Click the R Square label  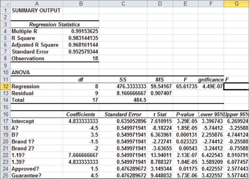[x=23, y=38]
